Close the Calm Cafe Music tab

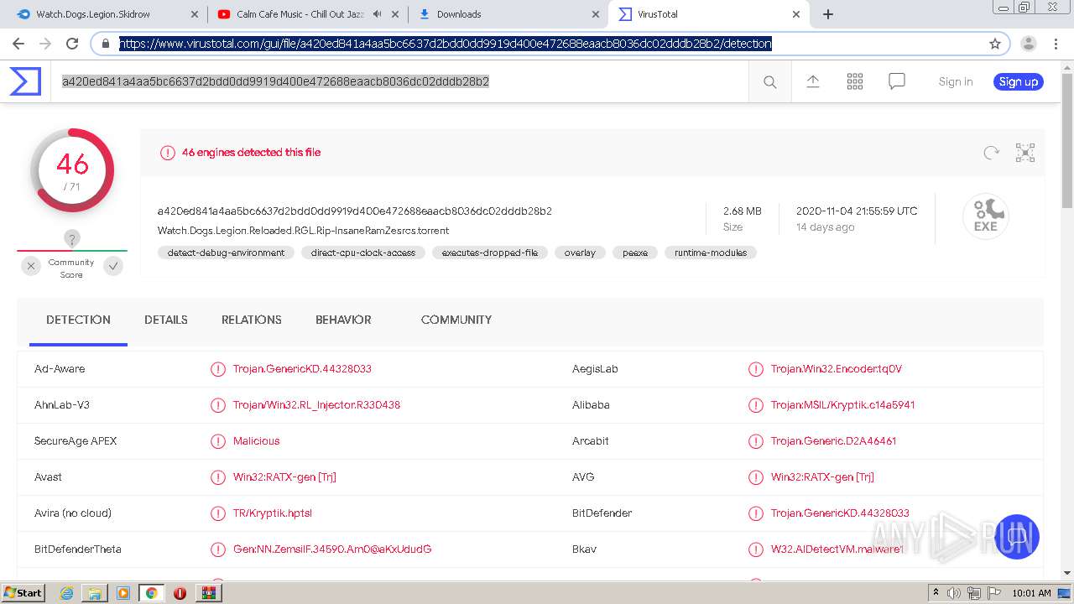(396, 14)
